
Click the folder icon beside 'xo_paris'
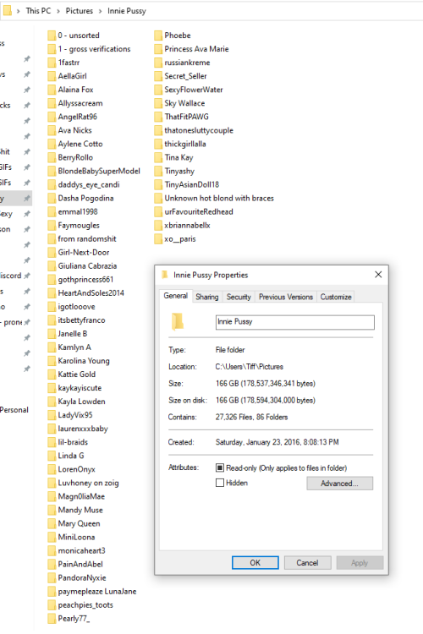point(158,239)
